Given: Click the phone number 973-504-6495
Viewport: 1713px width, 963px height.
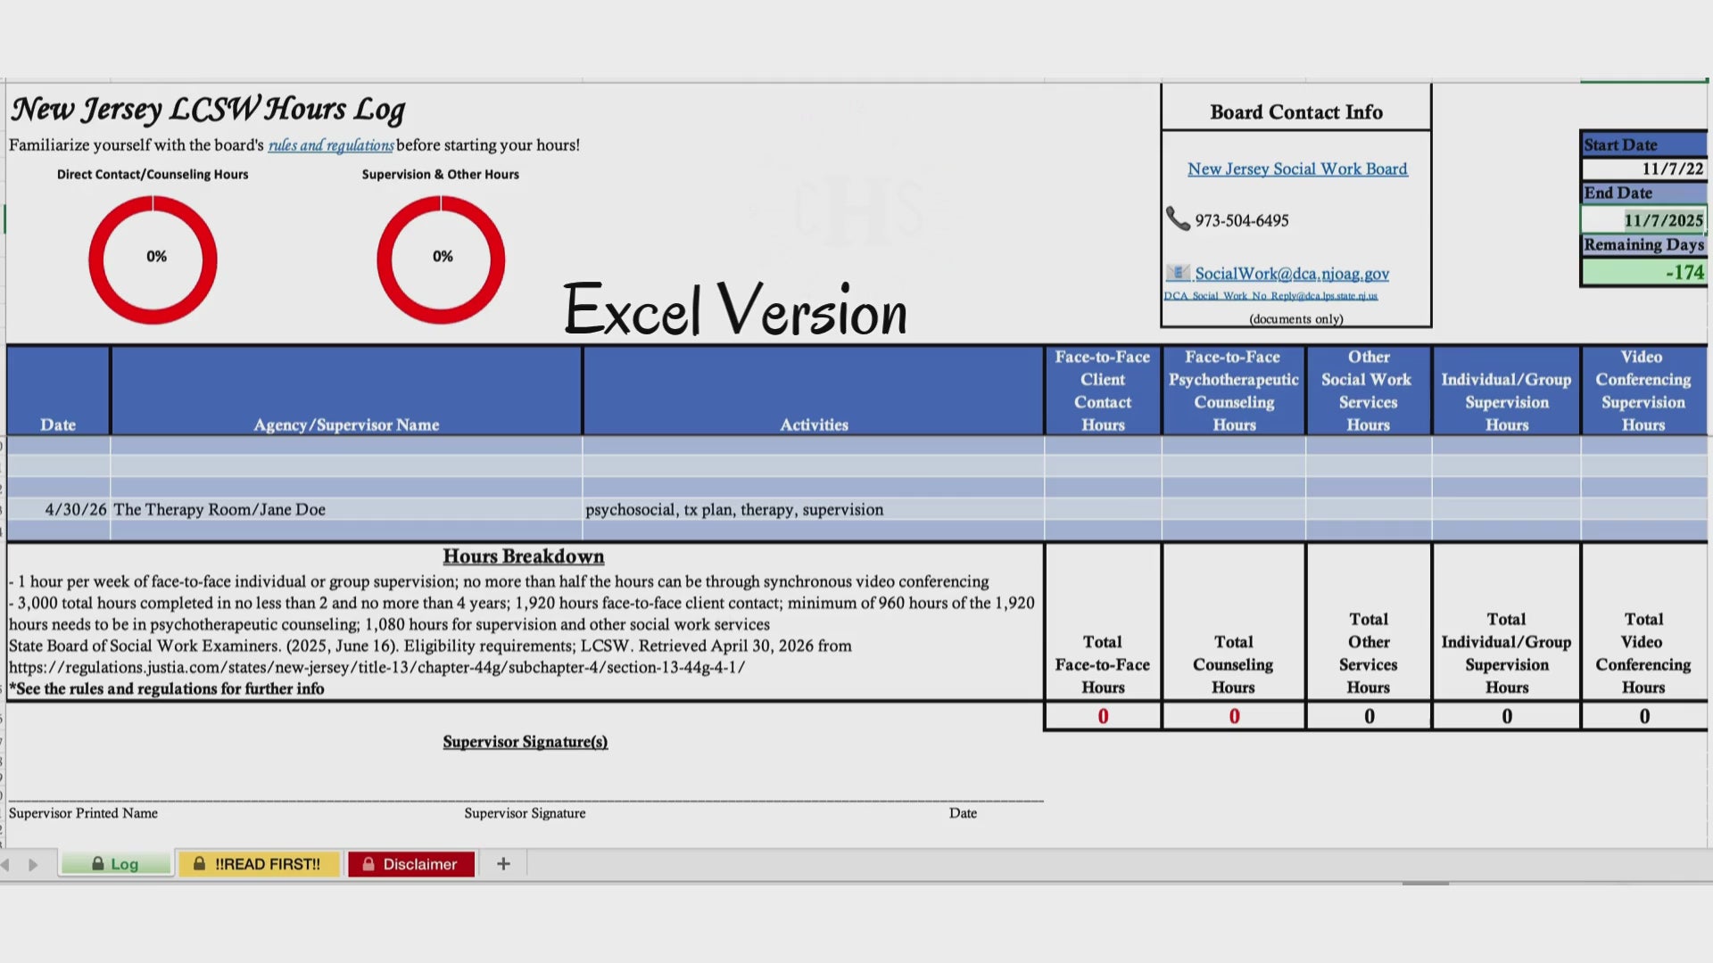Looking at the screenshot, I should (1242, 220).
